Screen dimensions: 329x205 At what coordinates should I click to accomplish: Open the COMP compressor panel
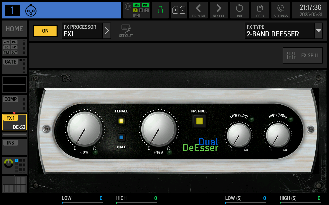[x=14, y=103]
